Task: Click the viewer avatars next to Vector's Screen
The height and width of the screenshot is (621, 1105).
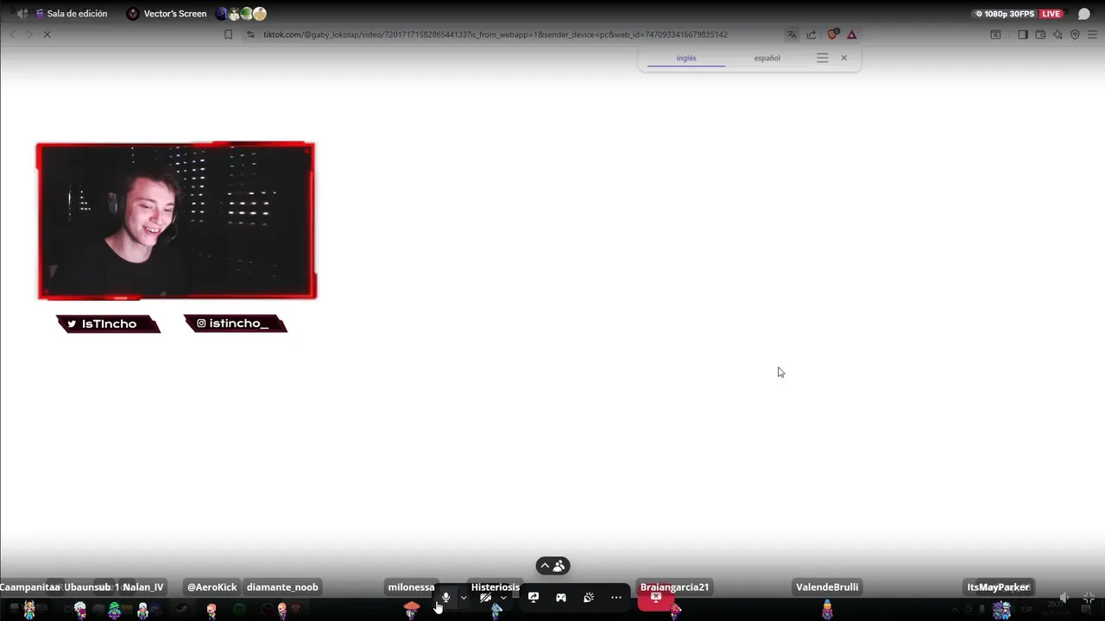Action: (x=241, y=14)
